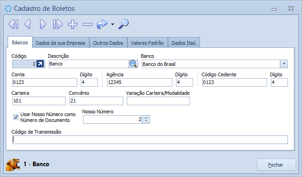Click the Descrição text field
The image size is (302, 177).
coord(89,64)
